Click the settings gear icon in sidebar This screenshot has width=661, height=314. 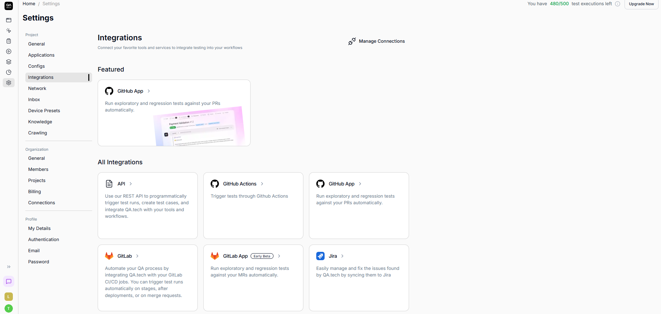(9, 83)
